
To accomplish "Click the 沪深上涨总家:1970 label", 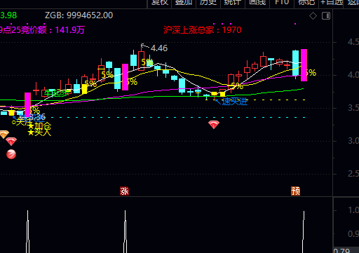I will click(x=203, y=30).
